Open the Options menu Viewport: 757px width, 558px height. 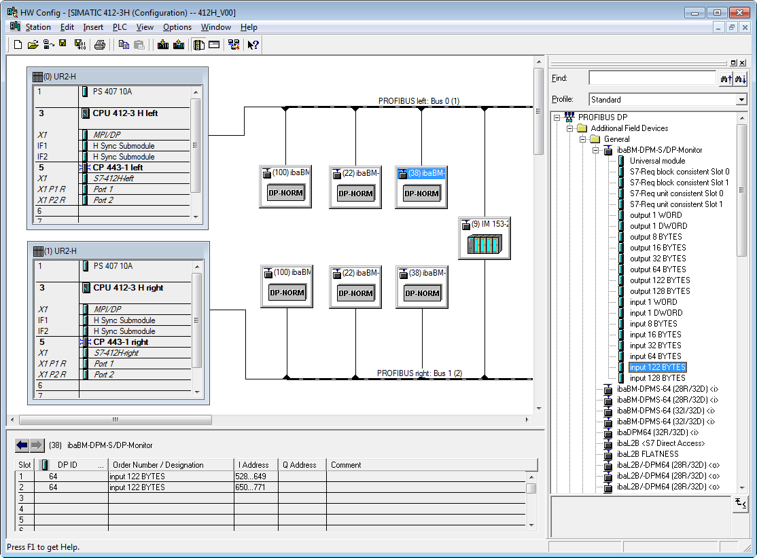click(177, 27)
